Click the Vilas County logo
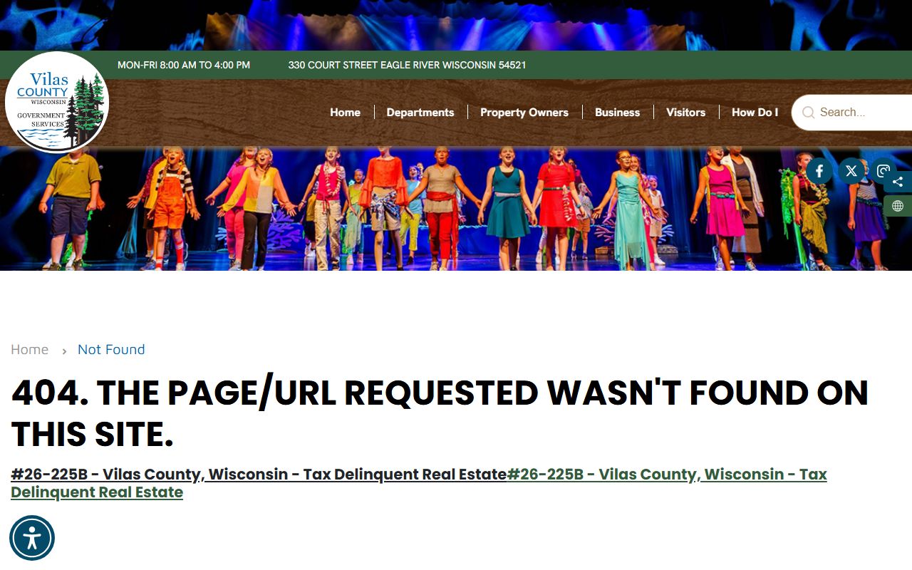 57,102
